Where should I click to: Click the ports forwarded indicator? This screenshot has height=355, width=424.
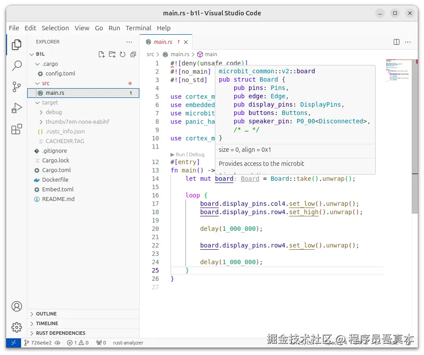(101, 343)
